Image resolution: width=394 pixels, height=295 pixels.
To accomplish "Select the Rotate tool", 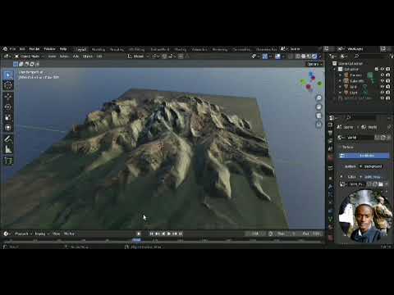I will pyautogui.click(x=8, y=107).
